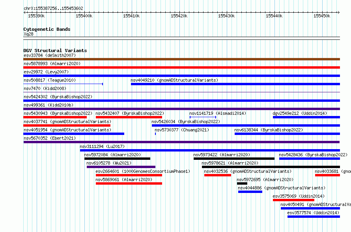Select nsv499361 (Kidd2010b) label

49,105
